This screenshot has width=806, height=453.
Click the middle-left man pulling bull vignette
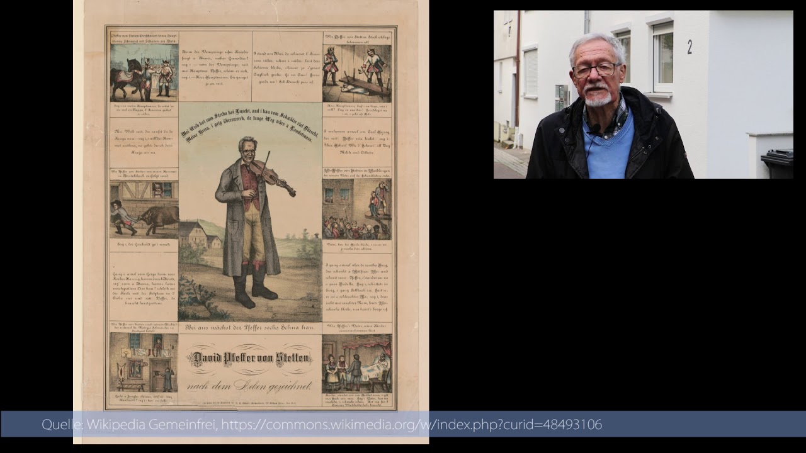pyautogui.click(x=144, y=210)
